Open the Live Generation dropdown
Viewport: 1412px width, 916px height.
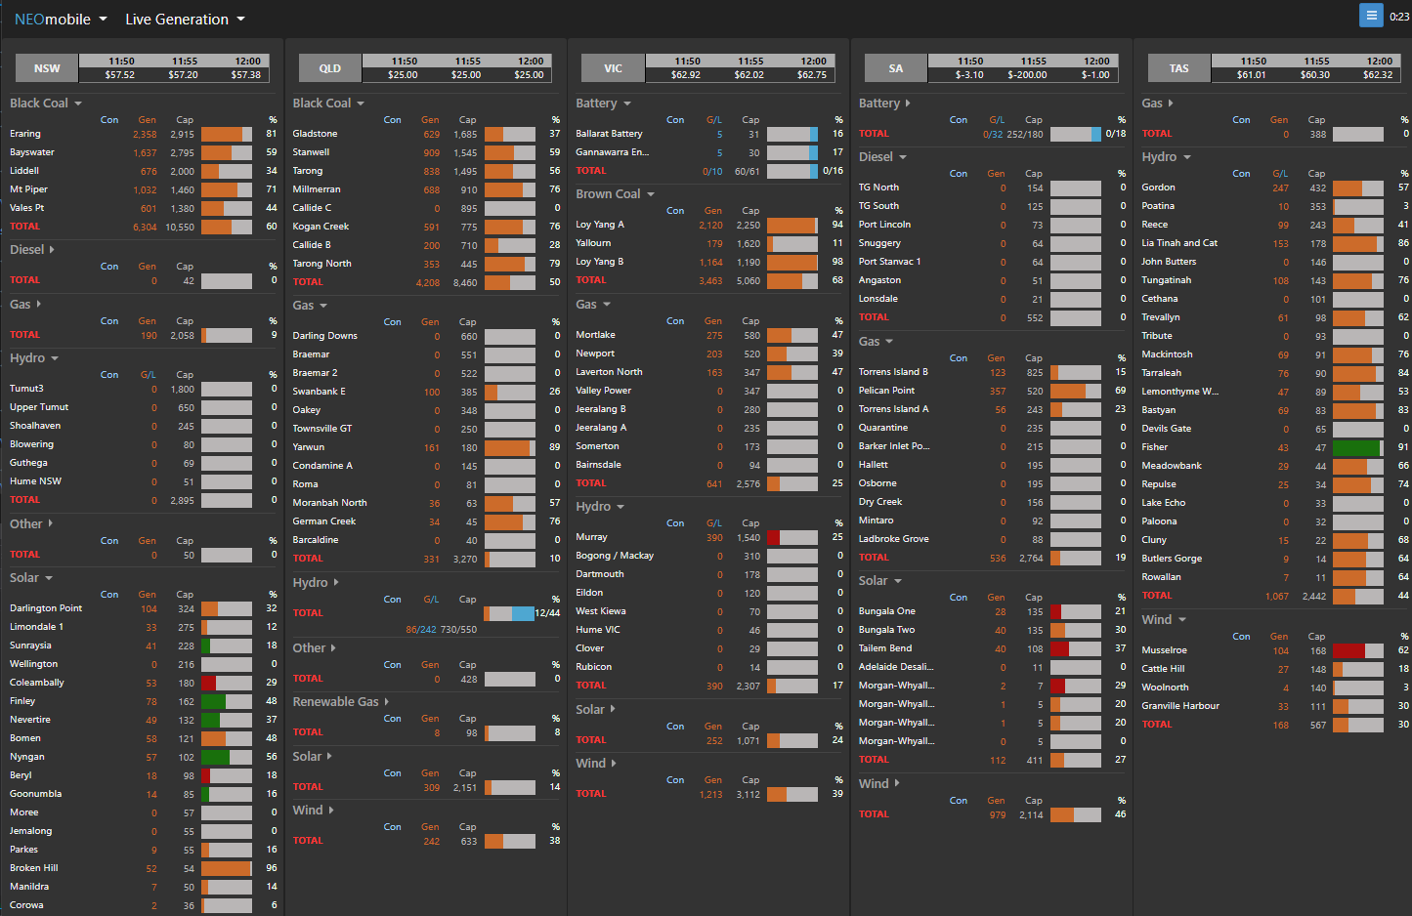coord(185,20)
